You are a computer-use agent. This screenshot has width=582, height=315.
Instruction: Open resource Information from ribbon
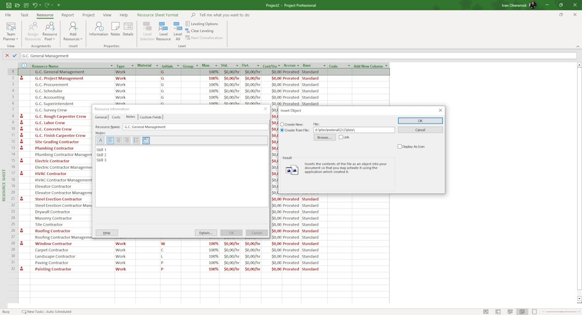point(99,29)
